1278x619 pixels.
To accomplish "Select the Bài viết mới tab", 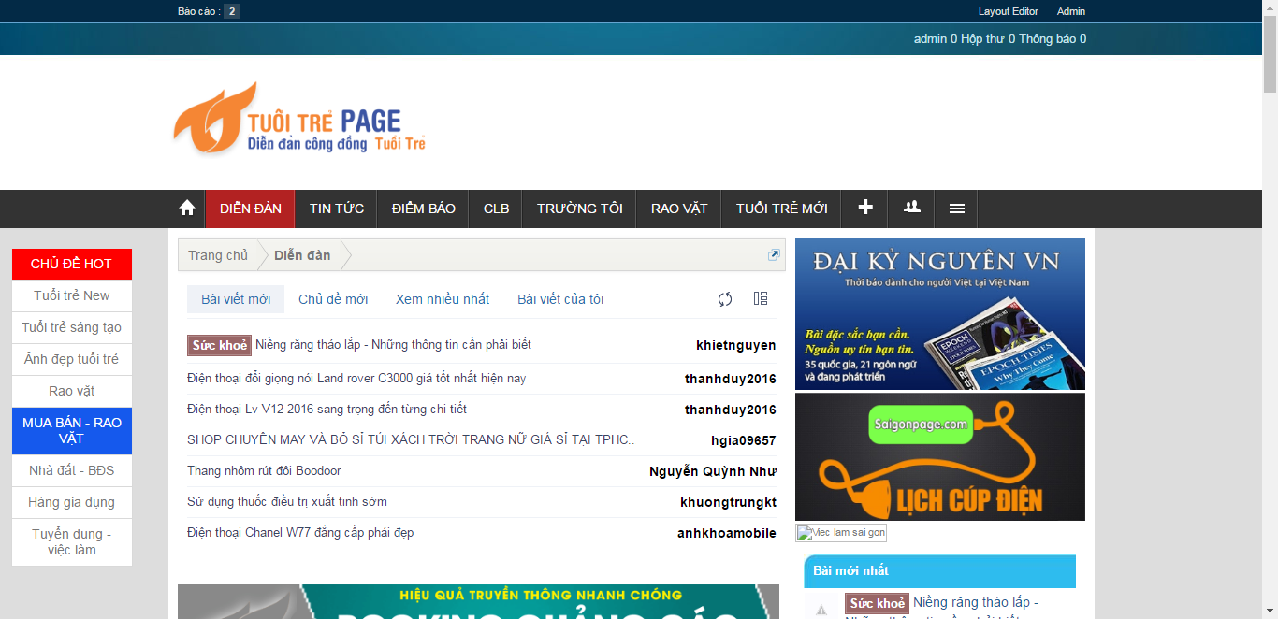I will tap(236, 299).
